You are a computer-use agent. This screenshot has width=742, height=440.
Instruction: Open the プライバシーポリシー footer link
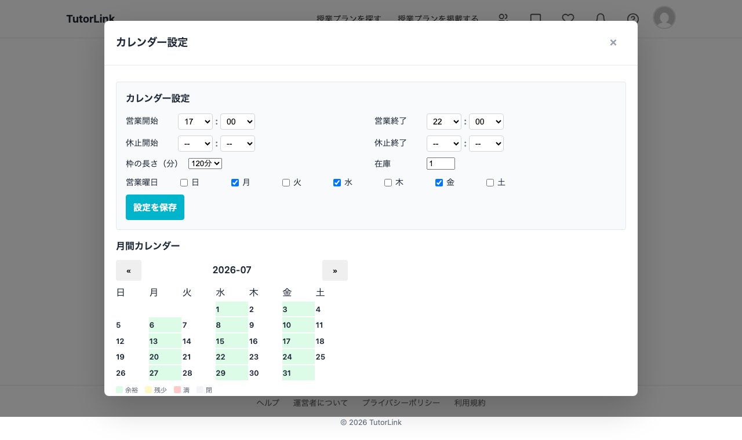point(401,403)
